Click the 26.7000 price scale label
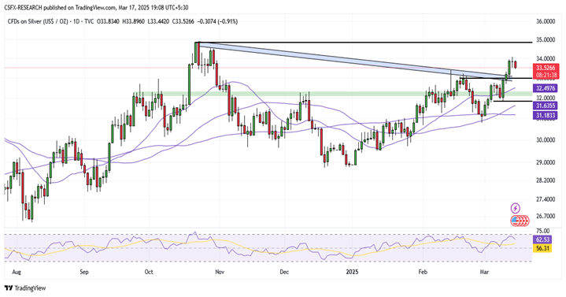This screenshot has width=566, height=297. click(546, 216)
